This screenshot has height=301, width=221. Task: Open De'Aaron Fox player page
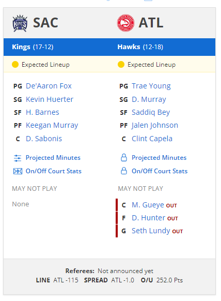[49, 86]
